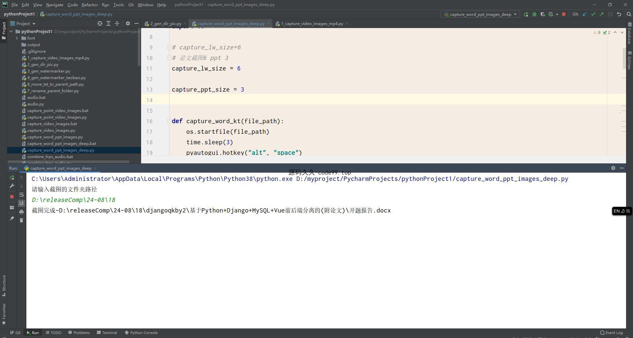Open the Python Console tool window
Screen dimensions: 633x338
pyautogui.click(x=141, y=333)
